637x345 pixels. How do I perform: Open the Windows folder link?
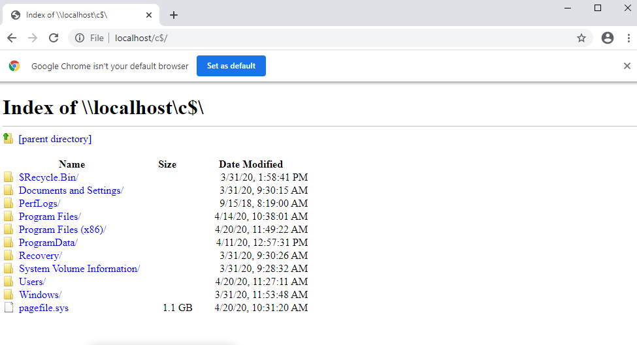(x=40, y=294)
